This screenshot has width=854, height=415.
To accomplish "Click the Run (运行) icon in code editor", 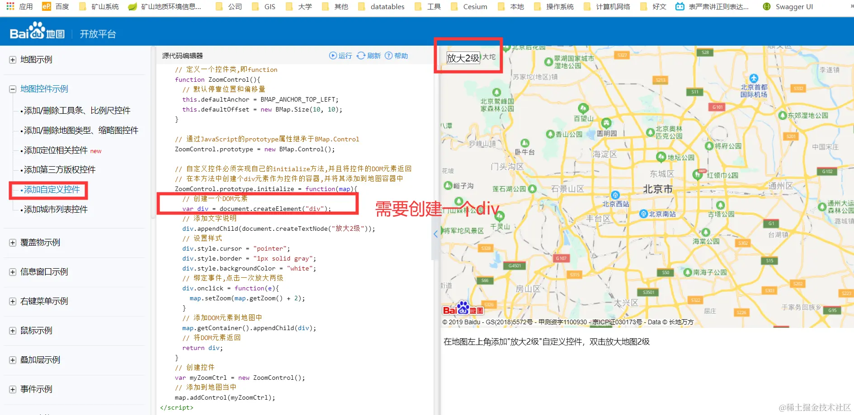I will [x=333, y=55].
